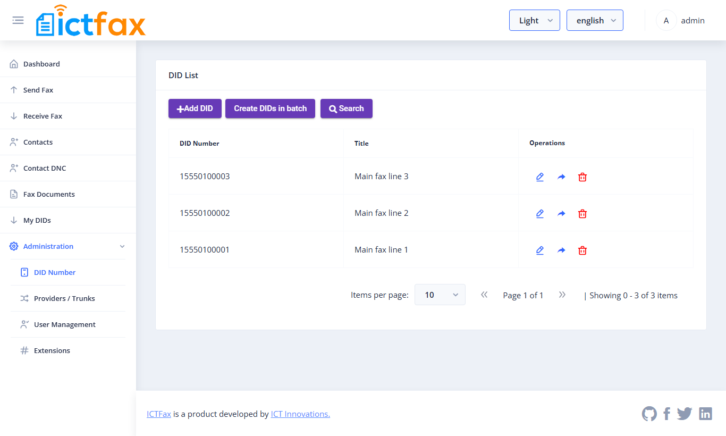
Task: Click Create DIDs in batch button
Action: (x=271, y=108)
